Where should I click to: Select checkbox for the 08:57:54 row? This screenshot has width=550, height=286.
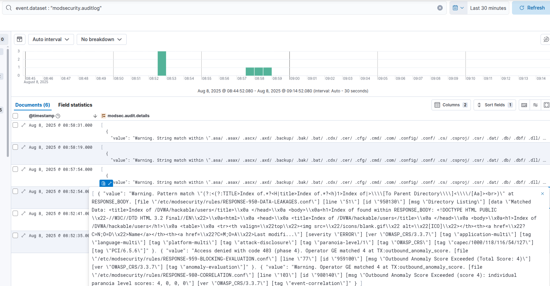coord(15,169)
